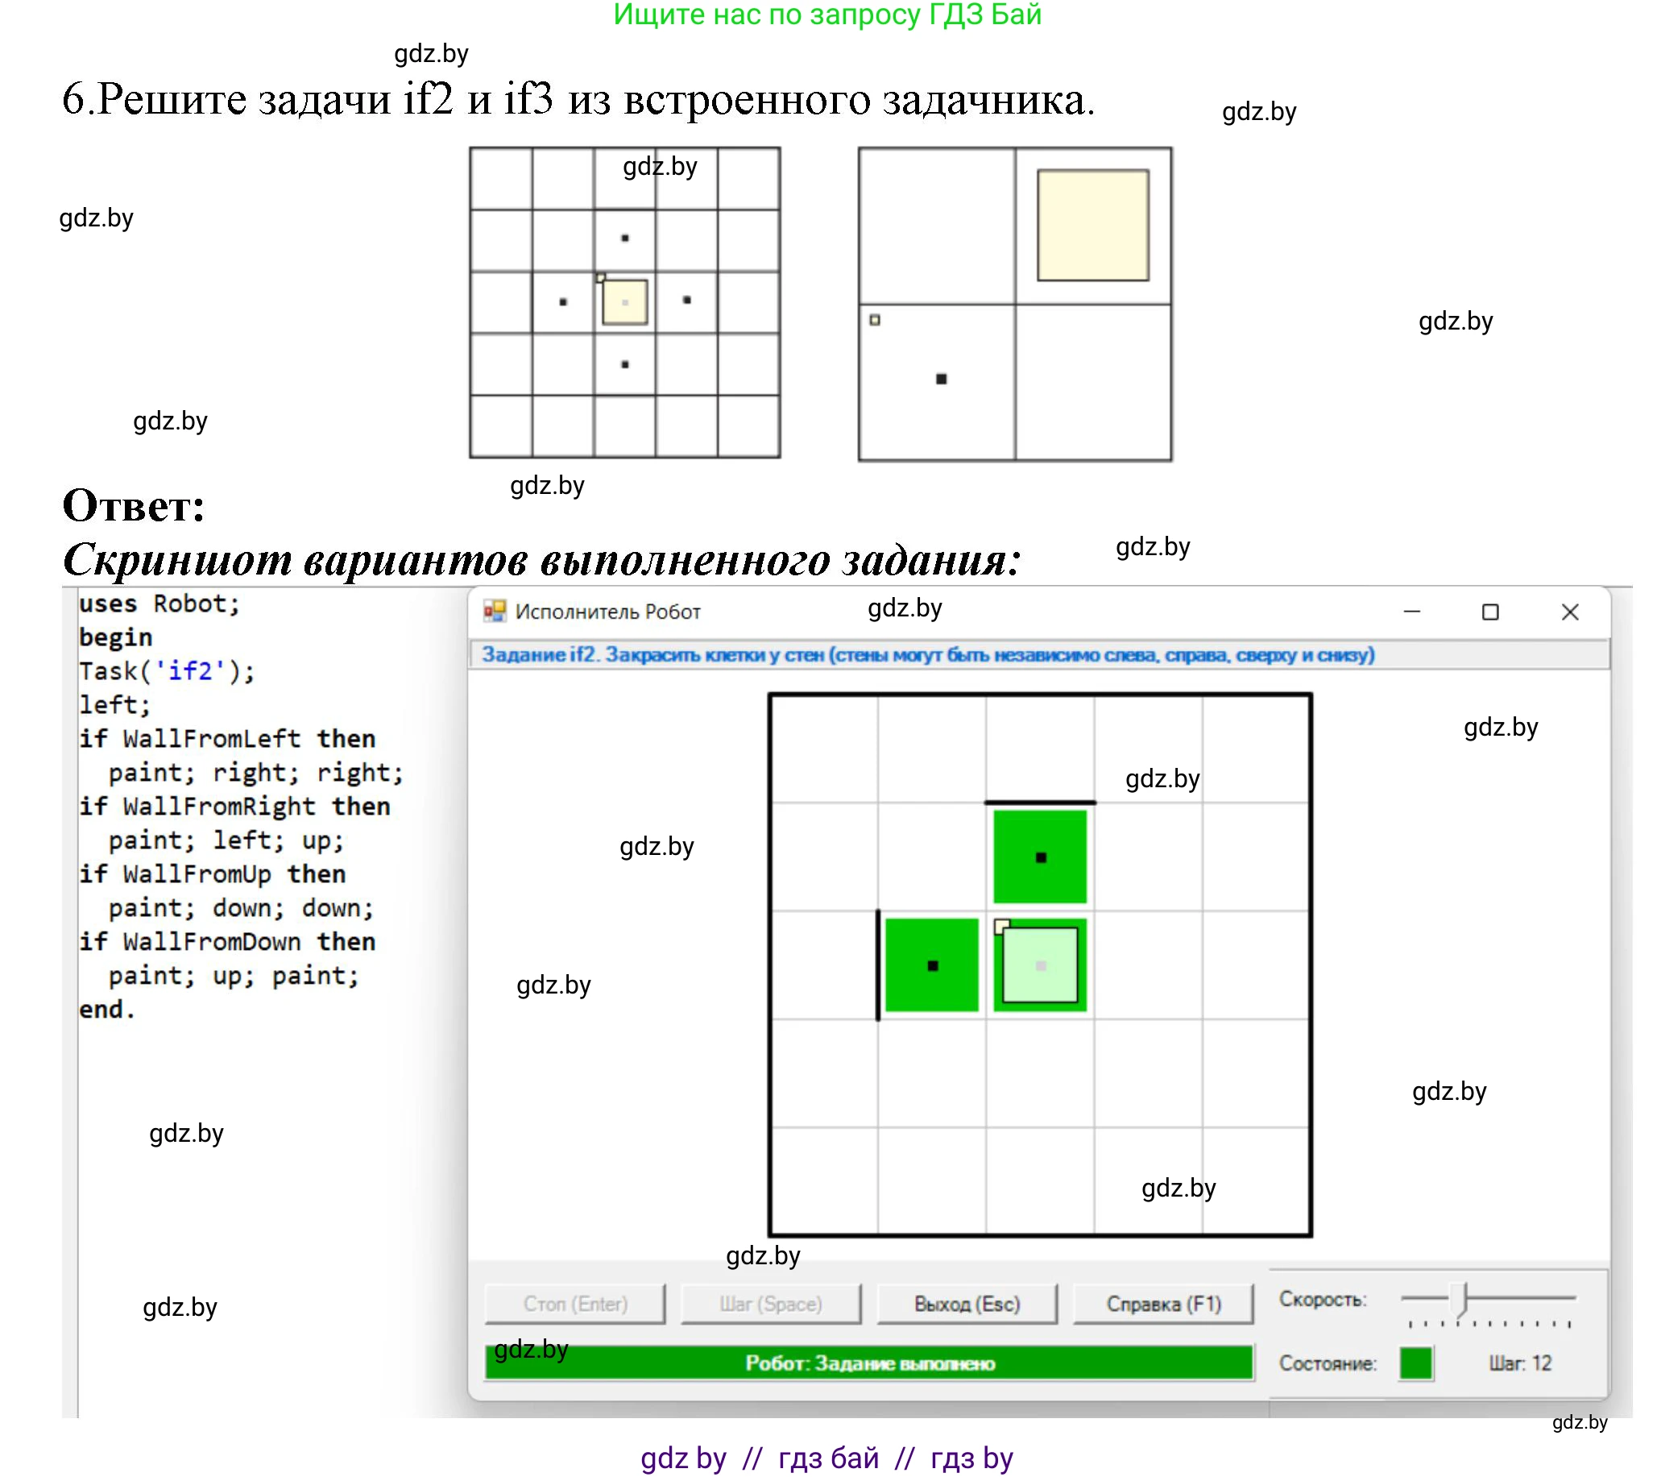Click the Task('if2') code line
Screen dimensions: 1657x1477
point(167,671)
